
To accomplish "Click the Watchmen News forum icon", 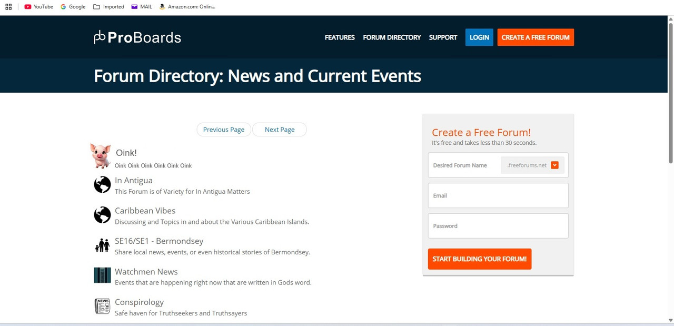I will click(x=102, y=275).
